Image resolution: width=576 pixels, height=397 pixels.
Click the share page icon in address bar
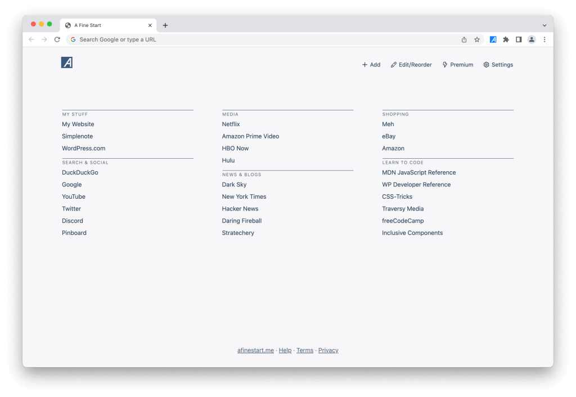(464, 39)
